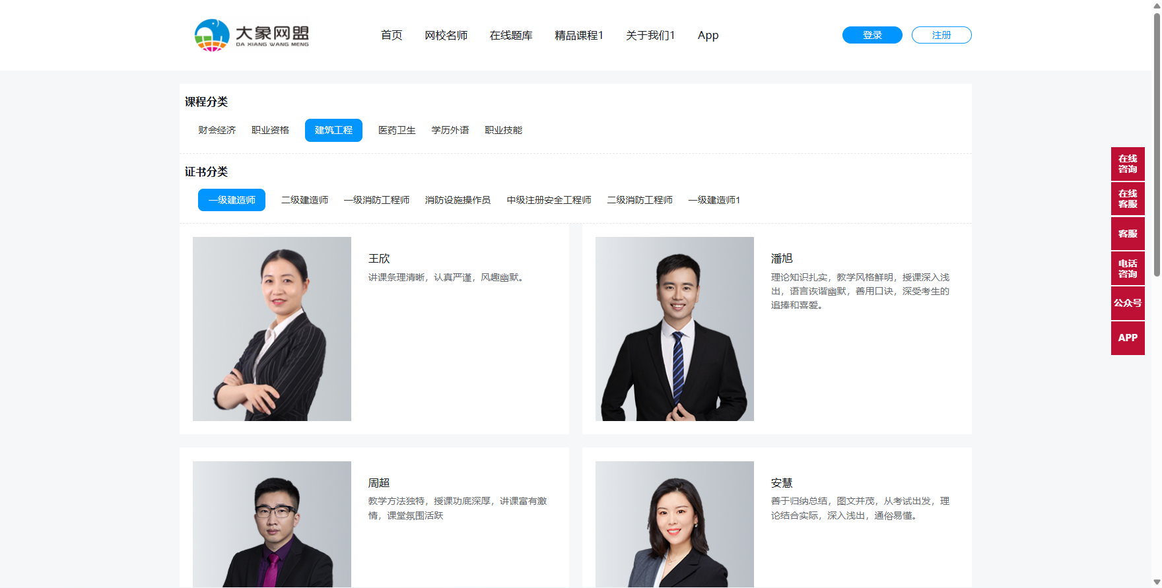This screenshot has width=1162, height=588.
Task: Open the red 客服 side widget
Action: [x=1127, y=234]
